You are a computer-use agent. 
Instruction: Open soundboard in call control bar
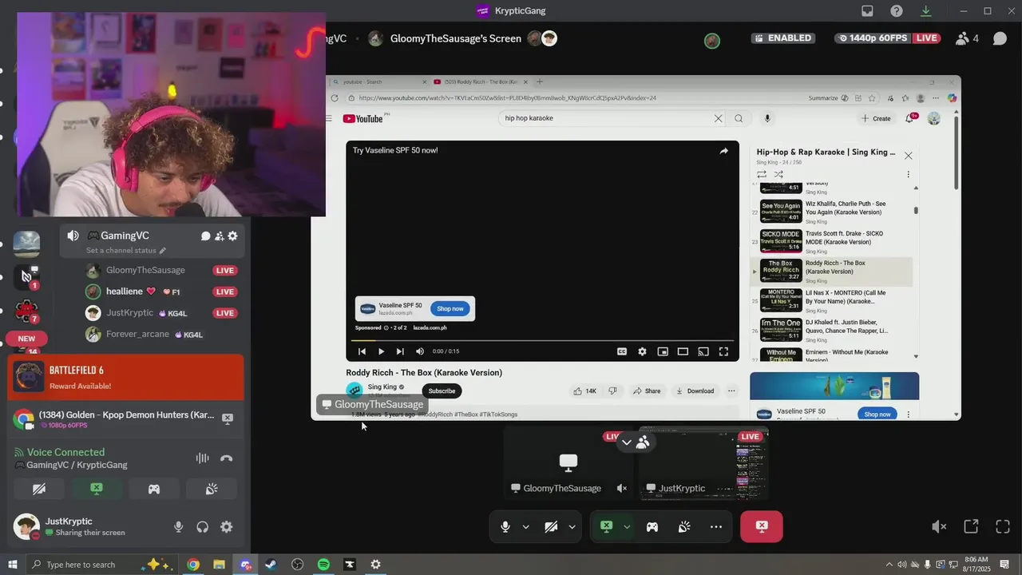(684, 527)
